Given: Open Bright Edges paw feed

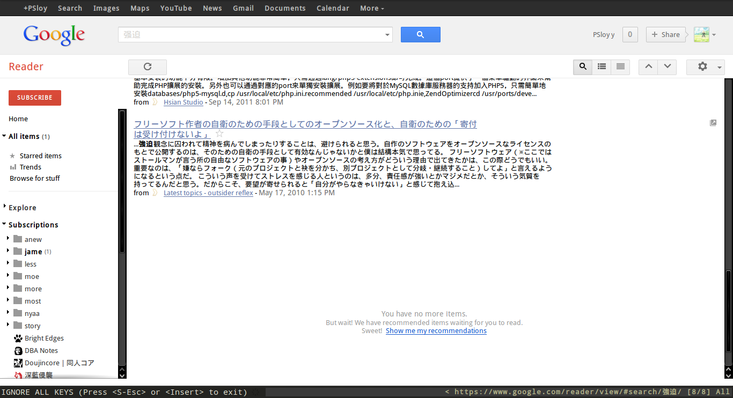Looking at the screenshot, I should coord(18,338).
